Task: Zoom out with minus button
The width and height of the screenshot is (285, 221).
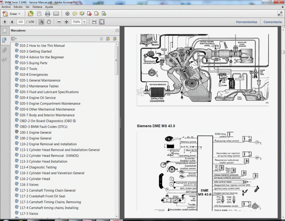Action: click(x=59, y=22)
